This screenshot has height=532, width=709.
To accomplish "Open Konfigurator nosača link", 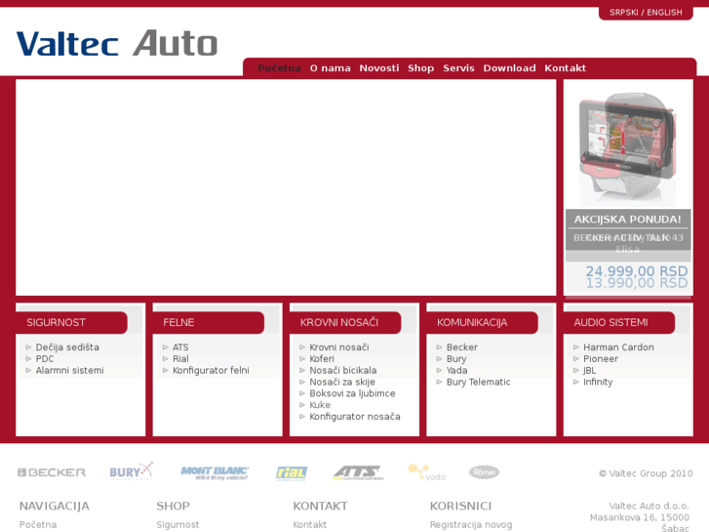I will coord(355,417).
